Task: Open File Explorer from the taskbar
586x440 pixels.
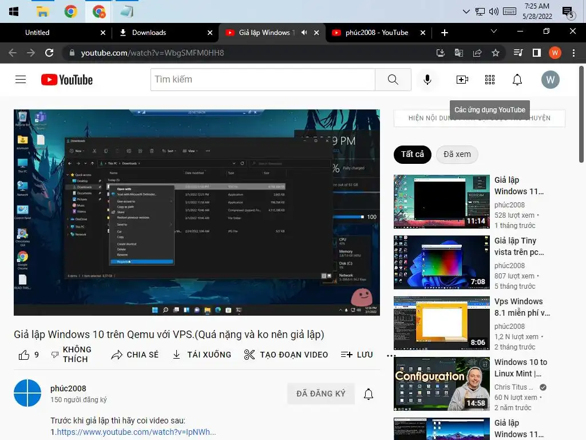Action: tap(42, 11)
